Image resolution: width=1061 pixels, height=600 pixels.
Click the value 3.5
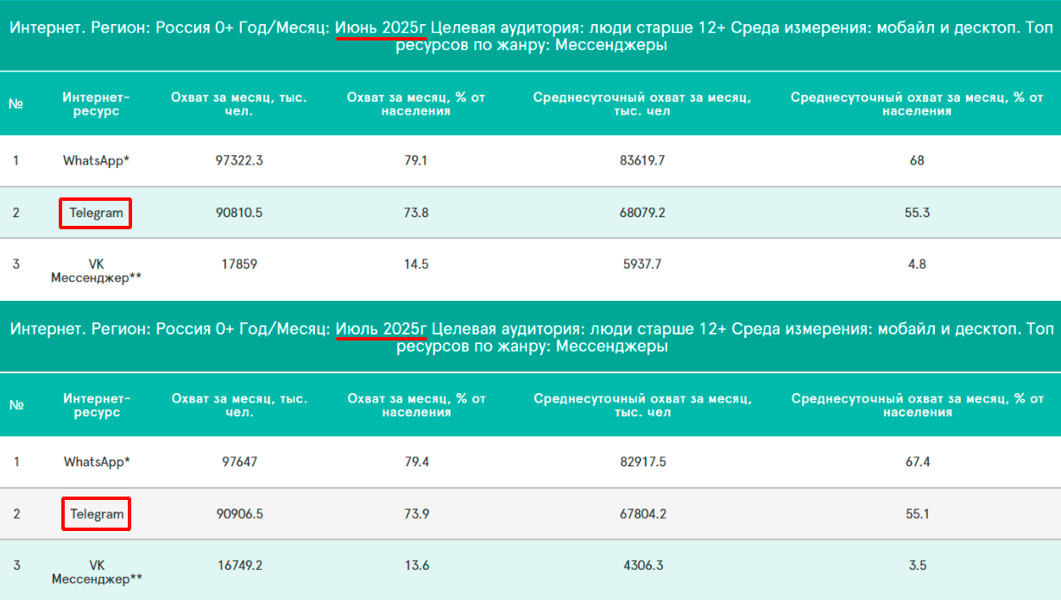(917, 566)
